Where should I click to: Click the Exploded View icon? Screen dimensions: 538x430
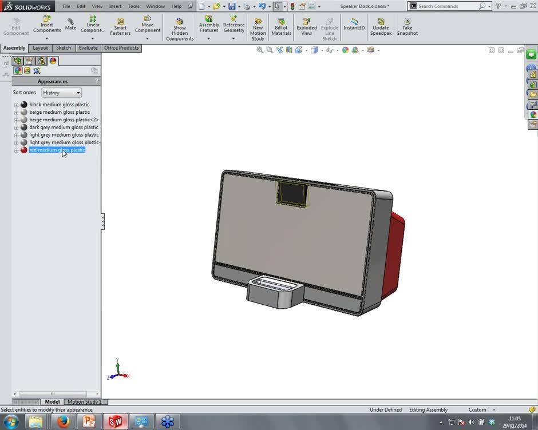pyautogui.click(x=307, y=25)
